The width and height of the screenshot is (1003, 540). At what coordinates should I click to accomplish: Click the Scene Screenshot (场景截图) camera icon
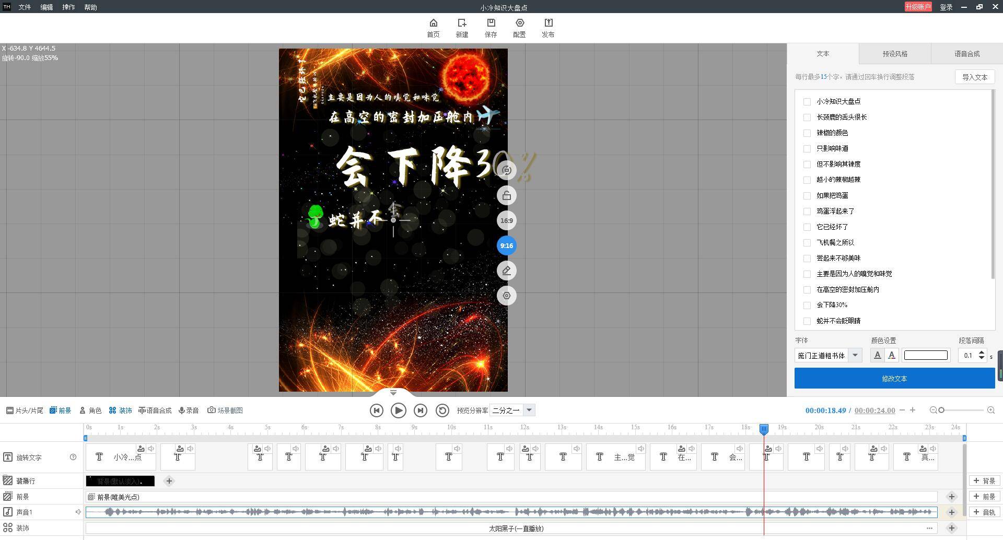(x=212, y=410)
